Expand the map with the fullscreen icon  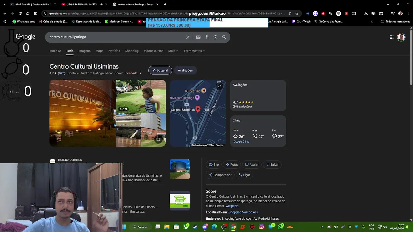coord(219,86)
